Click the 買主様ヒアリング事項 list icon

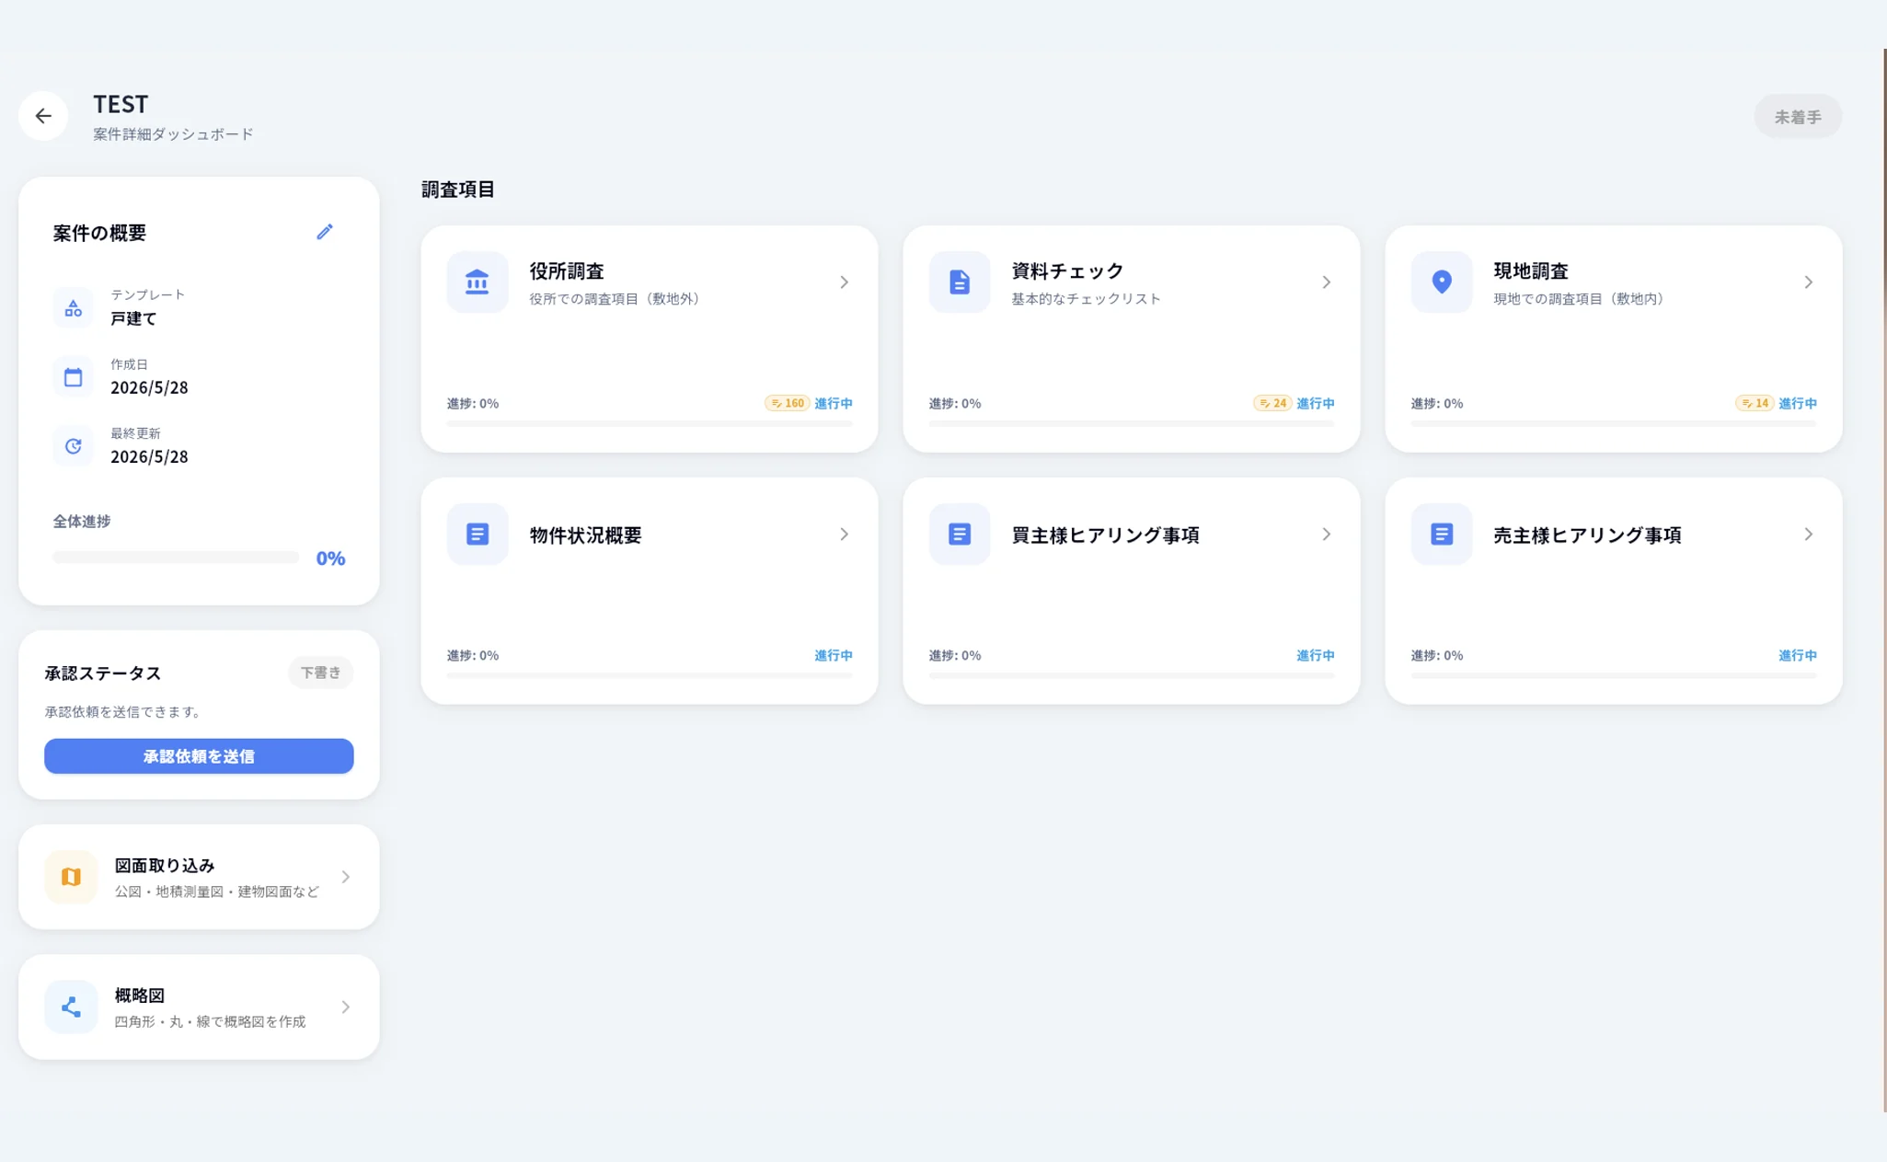click(959, 534)
